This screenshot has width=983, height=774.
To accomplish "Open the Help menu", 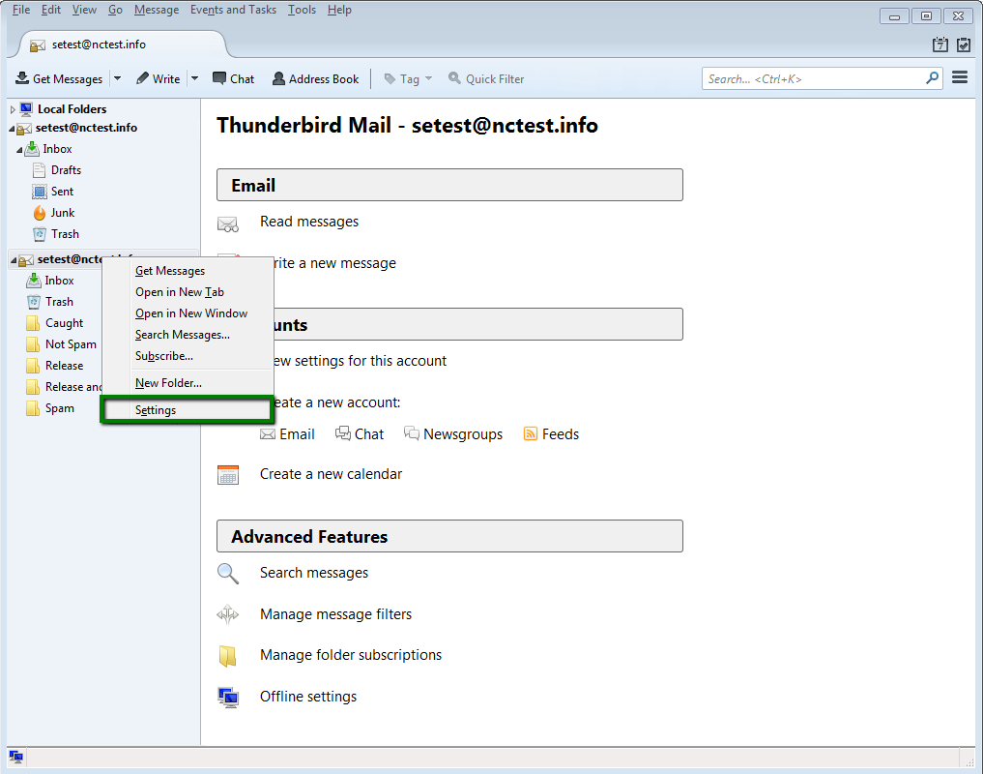I will coord(339,10).
